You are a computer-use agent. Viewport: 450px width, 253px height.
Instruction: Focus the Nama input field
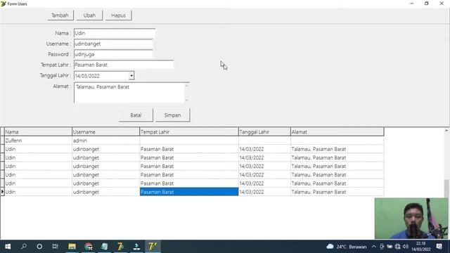click(x=114, y=33)
